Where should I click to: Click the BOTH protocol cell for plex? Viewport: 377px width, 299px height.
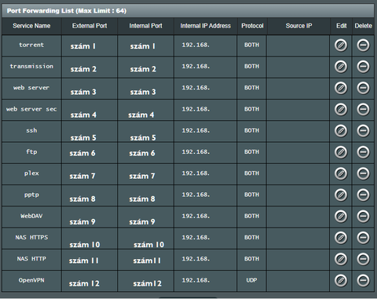tap(251, 174)
